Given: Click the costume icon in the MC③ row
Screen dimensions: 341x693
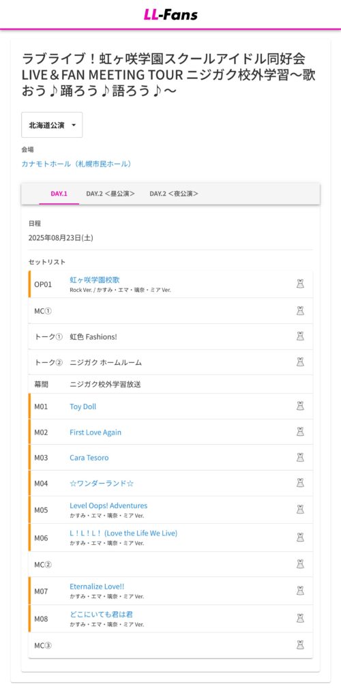Looking at the screenshot, I should click(300, 645).
